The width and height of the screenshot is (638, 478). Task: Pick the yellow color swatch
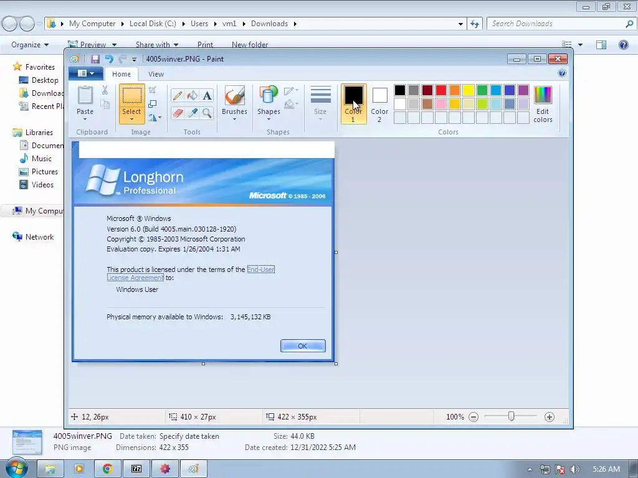coord(469,90)
